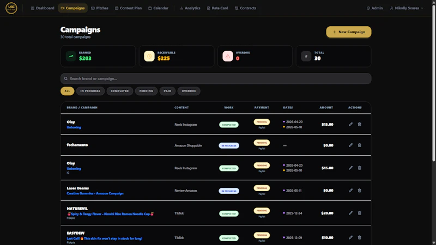Viewport: 436px width, 245px height.
Task: Delete the Laser Beams campaign
Action: point(360,191)
